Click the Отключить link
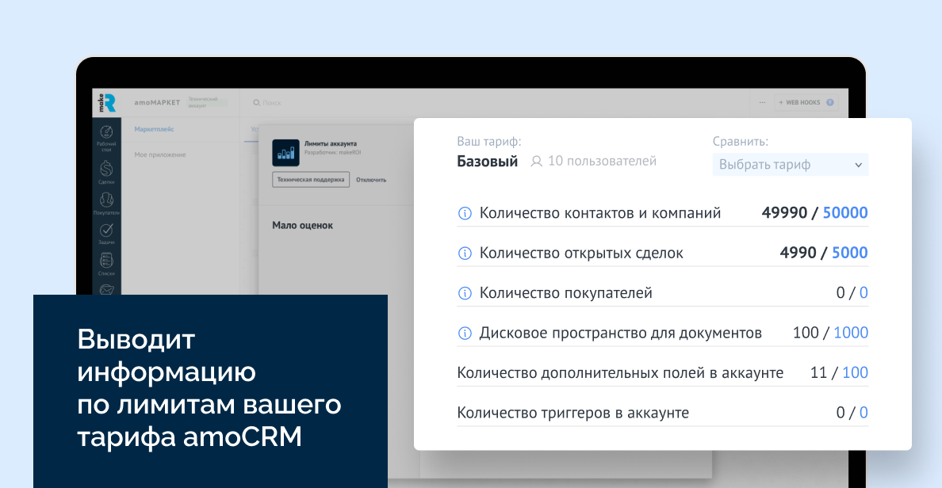This screenshot has width=942, height=488. click(x=371, y=180)
